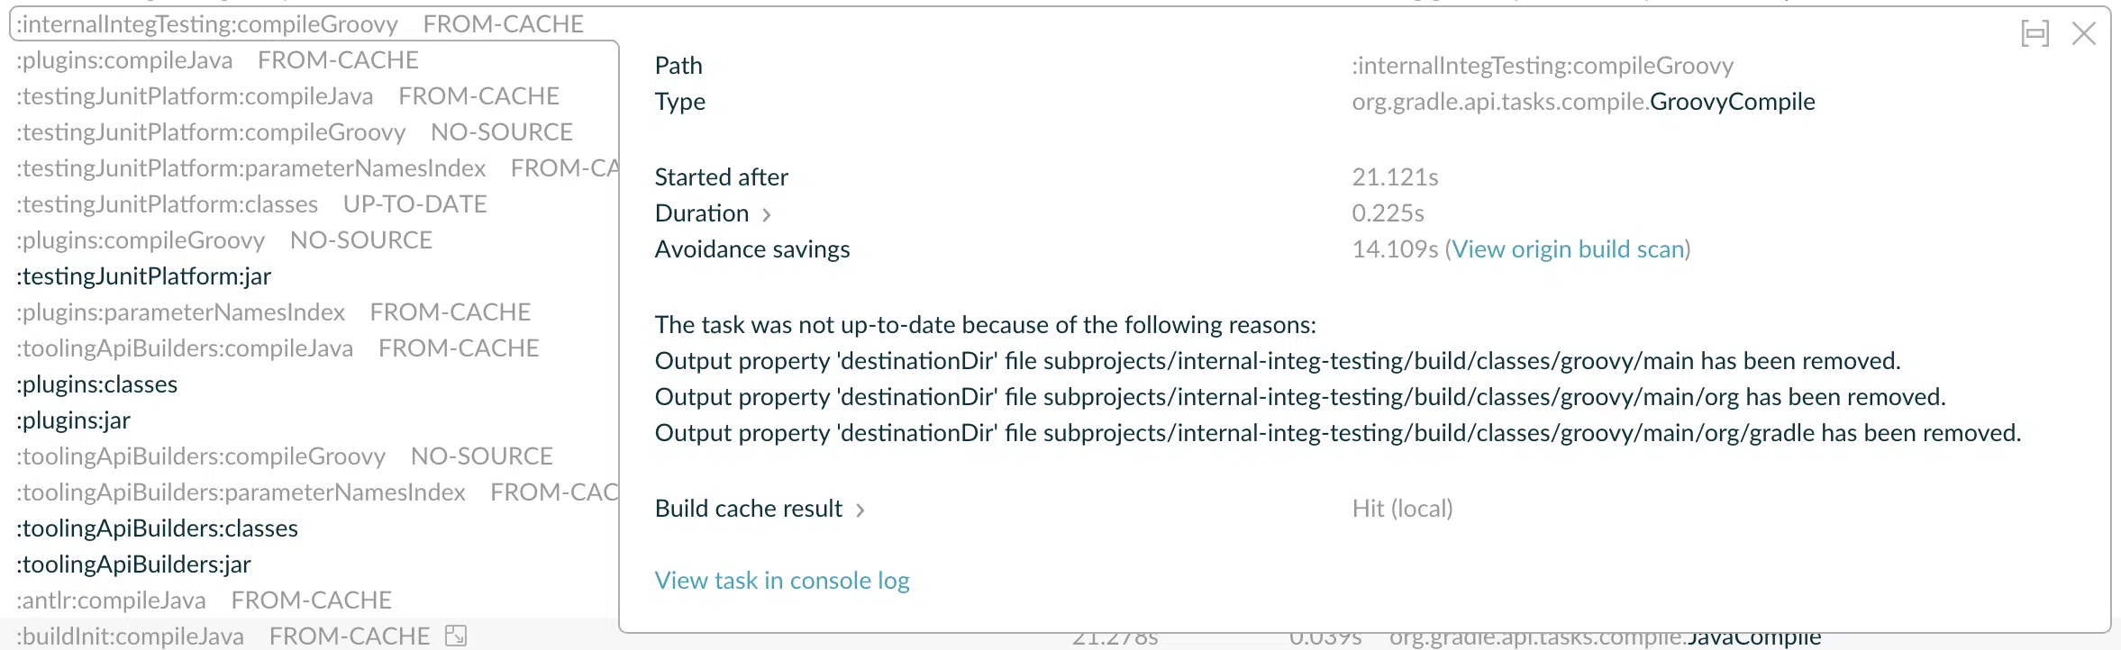Collapse the task details panel width icon
Viewport: 2121px width, 650px height.
2035,33
